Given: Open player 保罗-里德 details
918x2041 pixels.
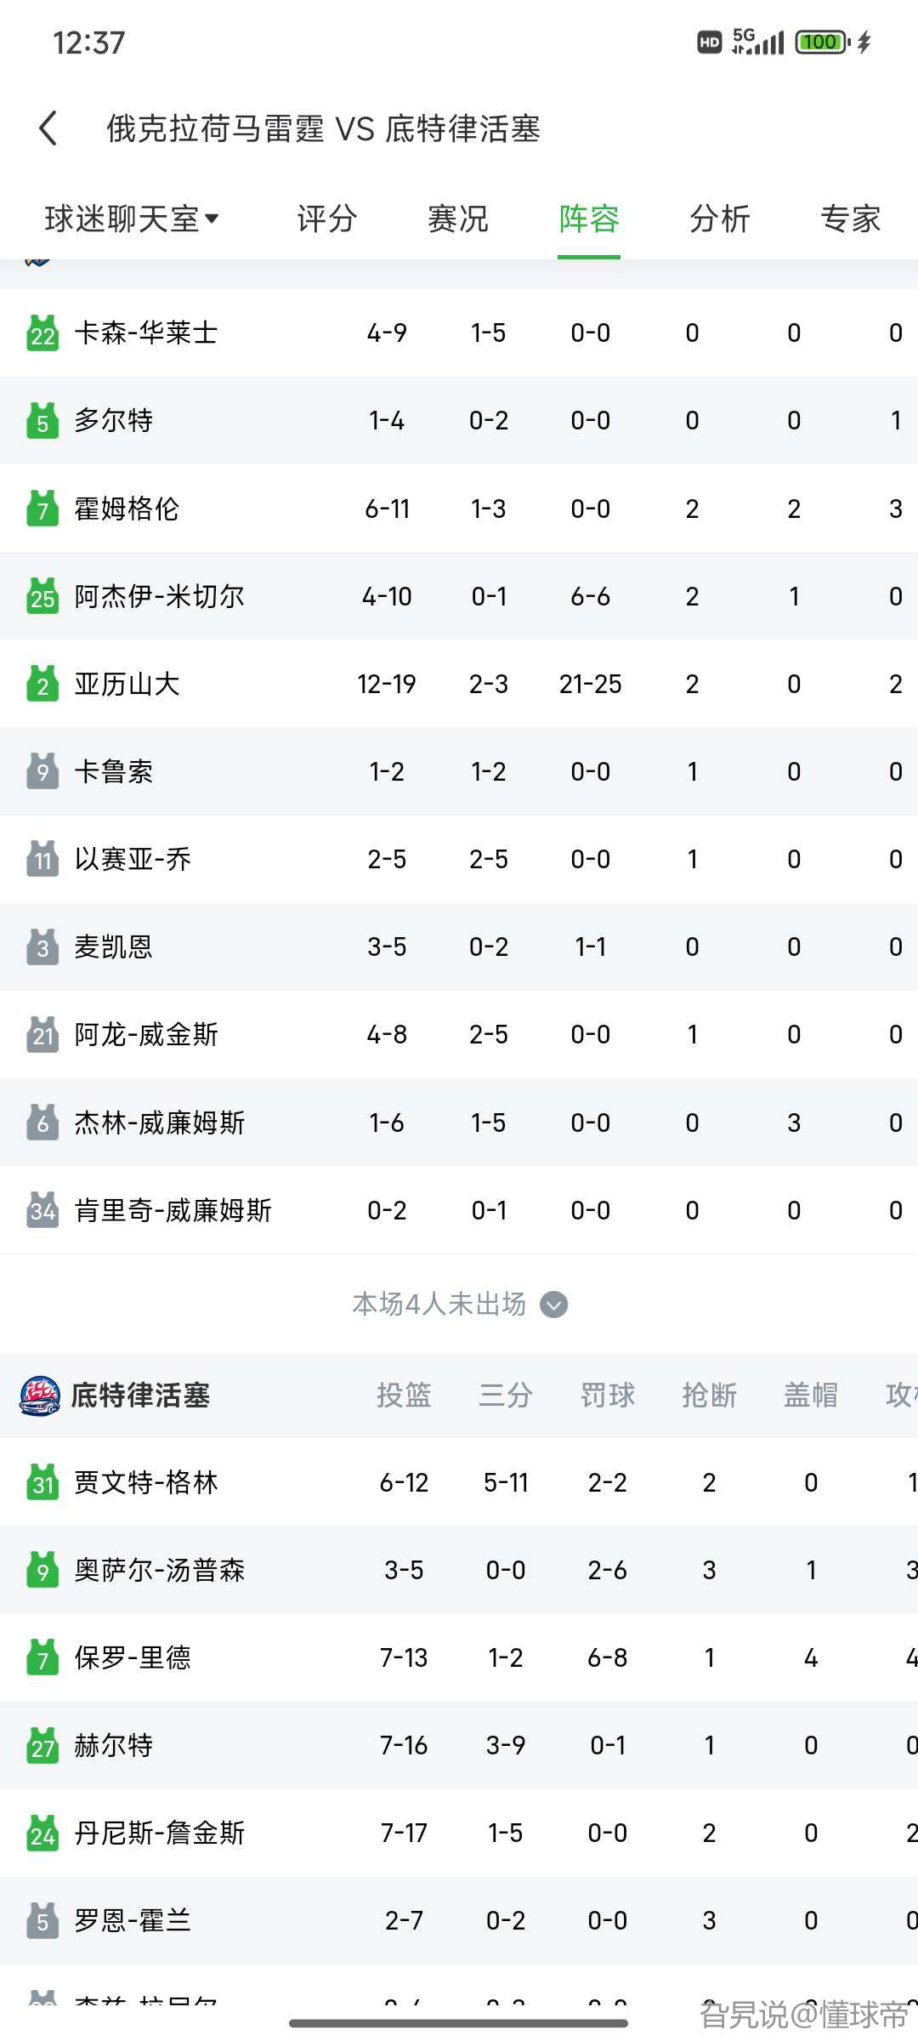Looking at the screenshot, I should tap(133, 1657).
